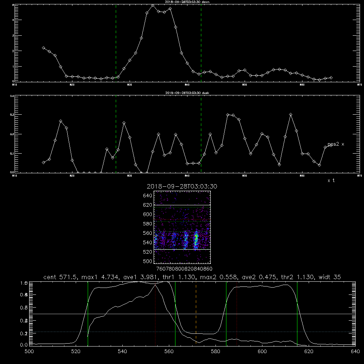Click the right green dashed line in dusk plot
Viewport: 364px width, 364px height.
201,134
